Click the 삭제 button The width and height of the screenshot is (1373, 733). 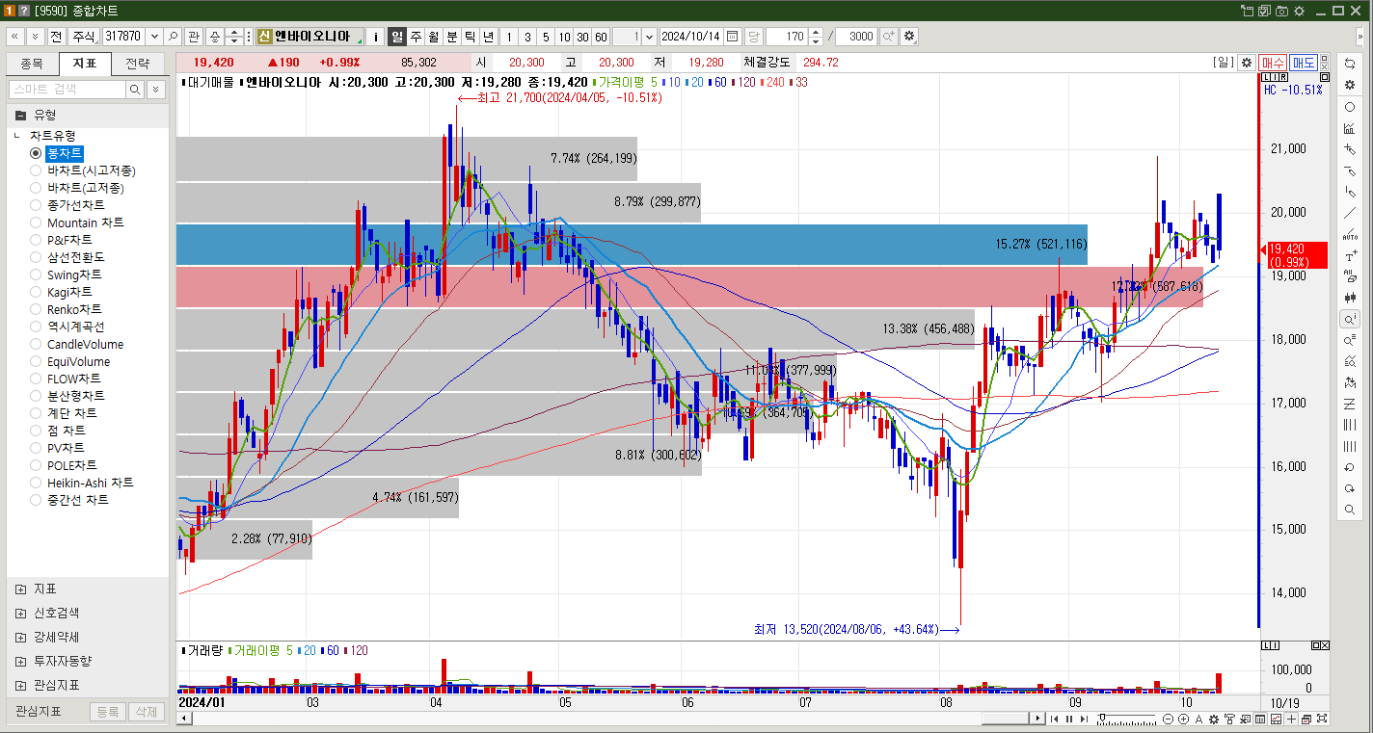click(147, 712)
